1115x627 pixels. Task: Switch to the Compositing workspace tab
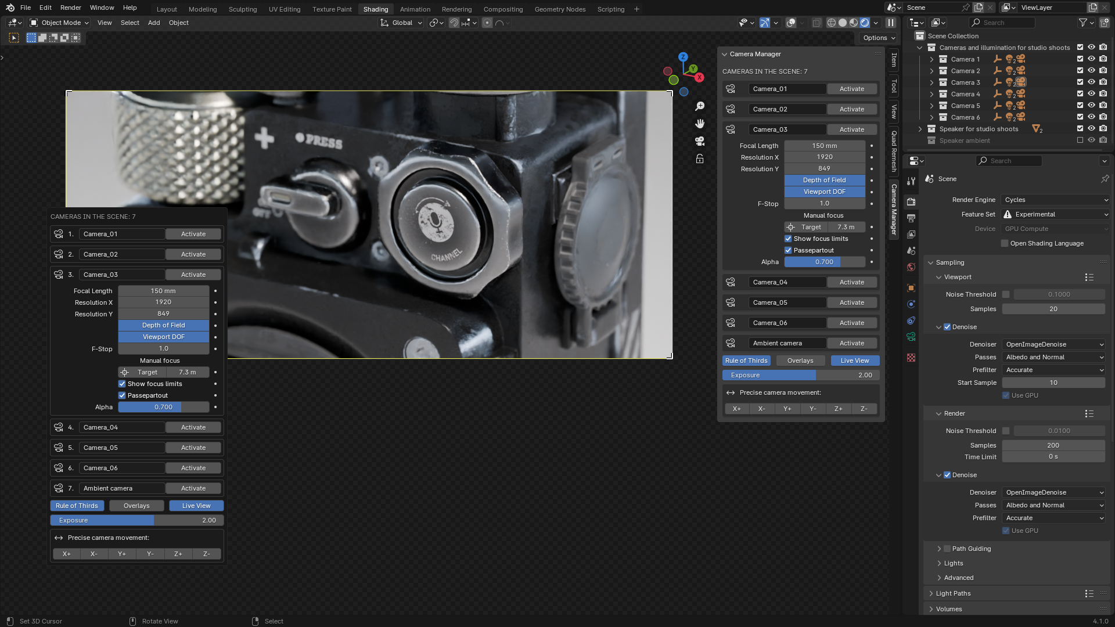click(503, 9)
